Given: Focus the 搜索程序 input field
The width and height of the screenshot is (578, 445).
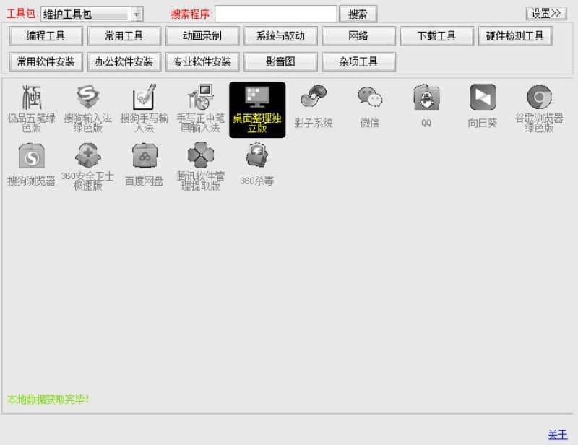Looking at the screenshot, I should click(275, 14).
